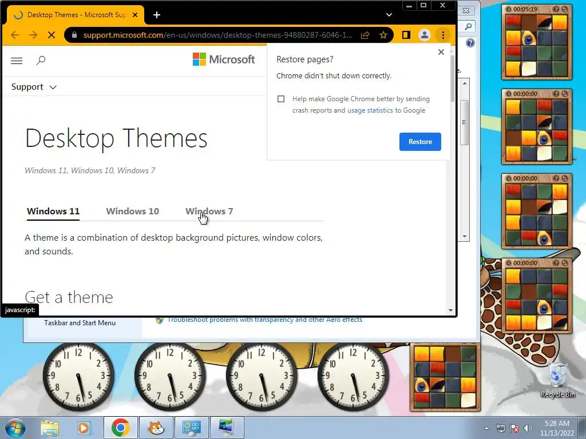Open the usage statistics link
This screenshot has height=439, width=586.
click(x=370, y=110)
